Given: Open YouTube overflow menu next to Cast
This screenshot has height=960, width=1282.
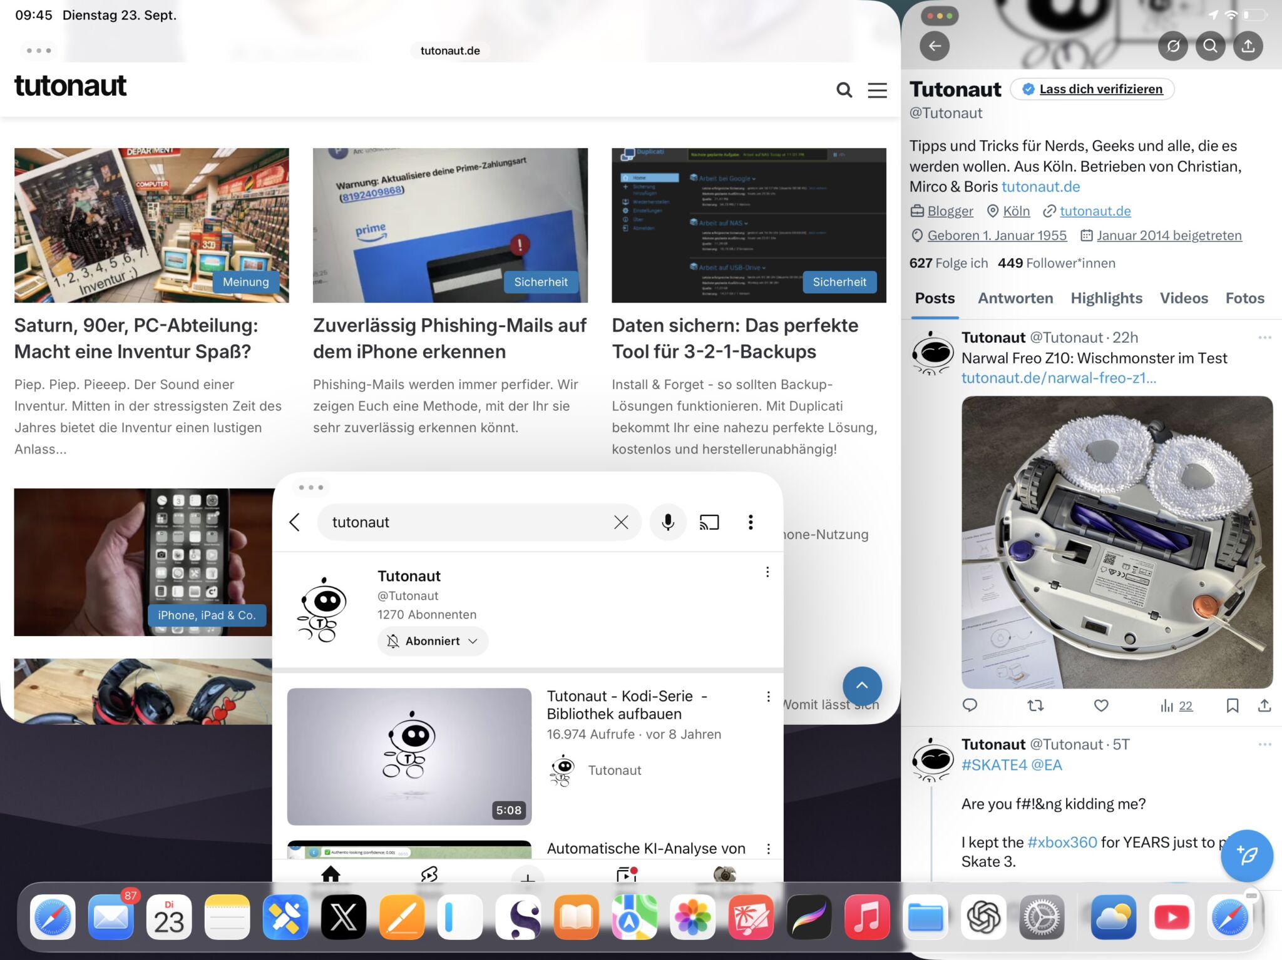Looking at the screenshot, I should tap(751, 522).
